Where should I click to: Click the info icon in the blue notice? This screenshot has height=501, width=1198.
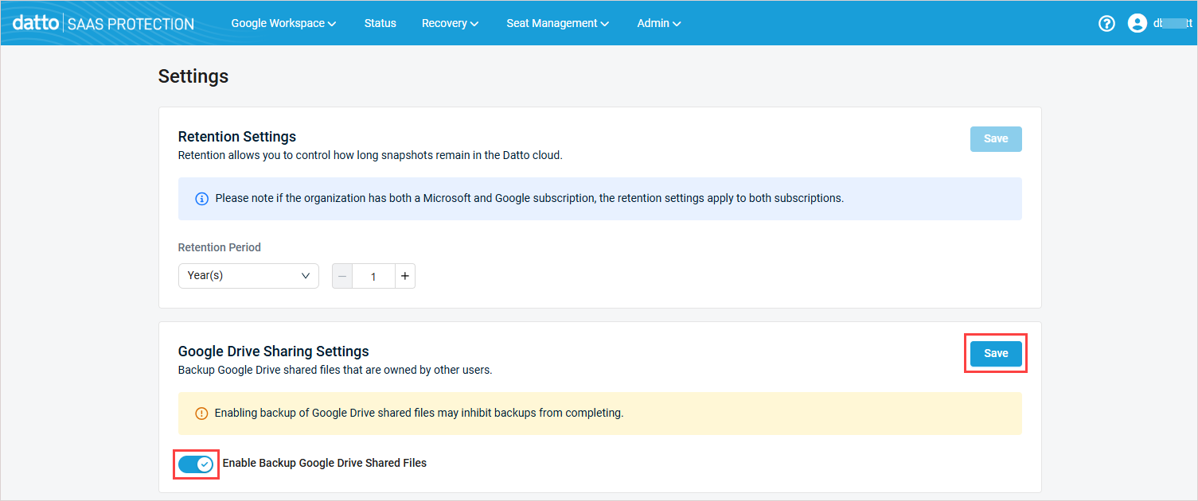click(x=202, y=198)
